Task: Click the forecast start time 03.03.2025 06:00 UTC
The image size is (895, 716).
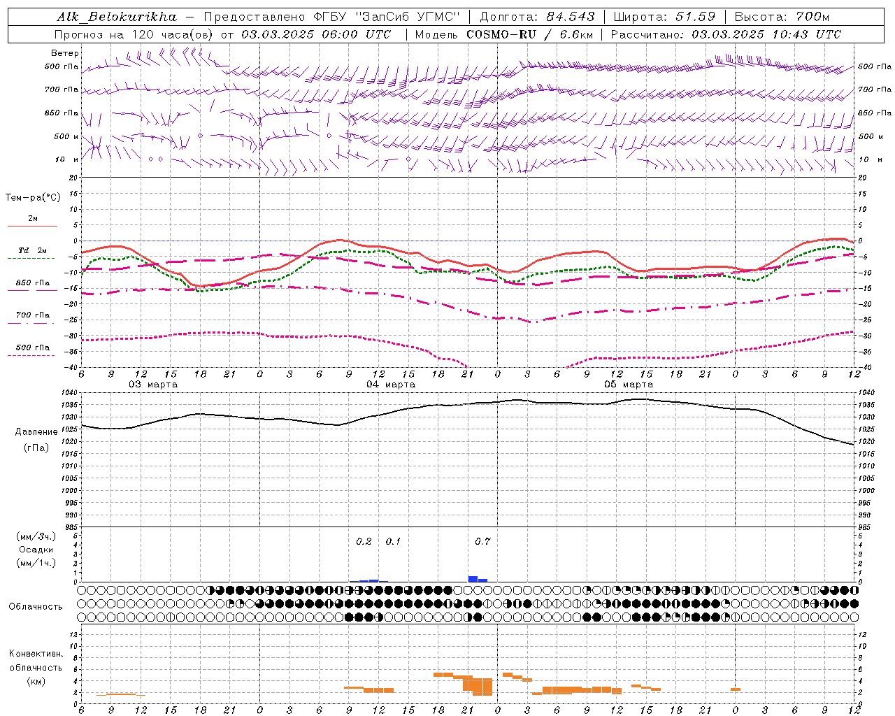Action: point(316,34)
